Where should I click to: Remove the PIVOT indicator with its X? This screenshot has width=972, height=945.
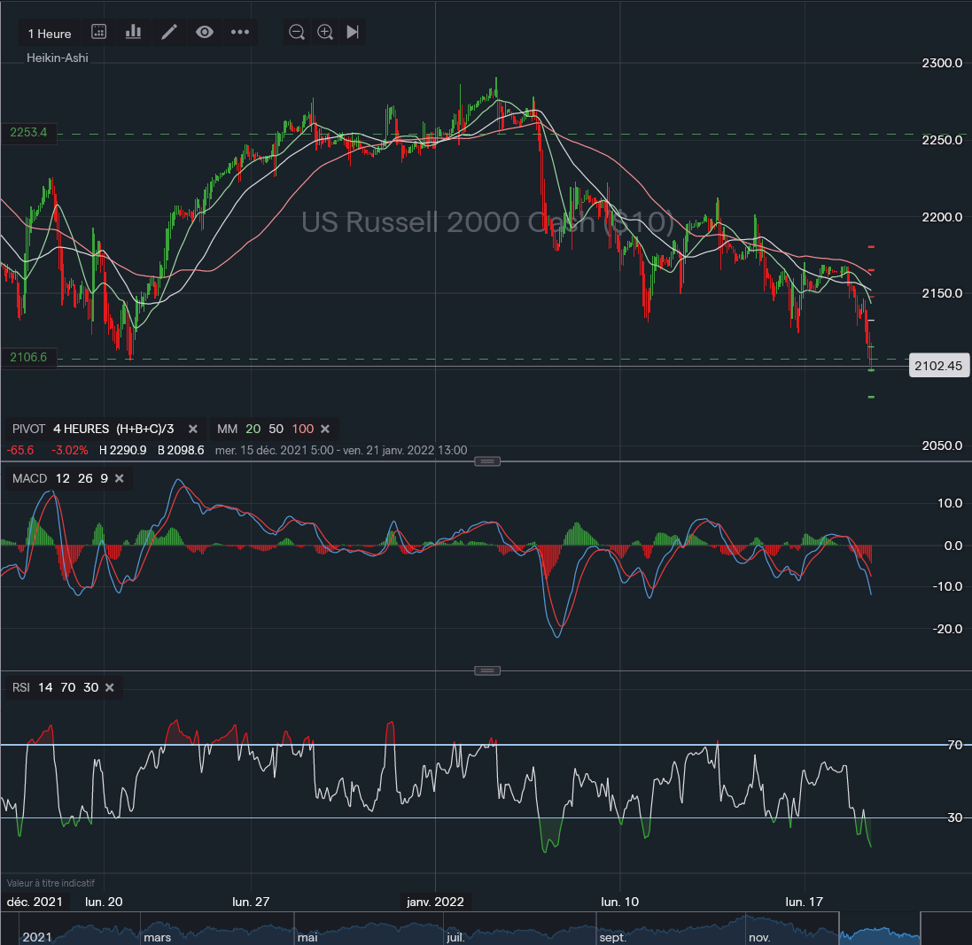pyautogui.click(x=193, y=429)
